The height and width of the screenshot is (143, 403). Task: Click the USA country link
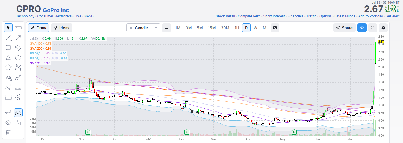[78, 16]
